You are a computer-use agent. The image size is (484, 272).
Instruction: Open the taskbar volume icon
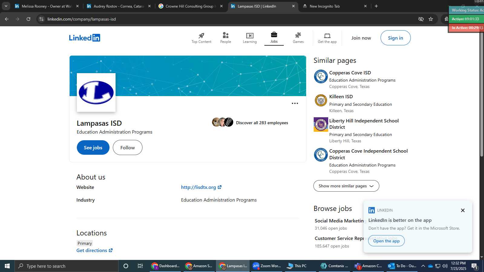tap(445, 266)
